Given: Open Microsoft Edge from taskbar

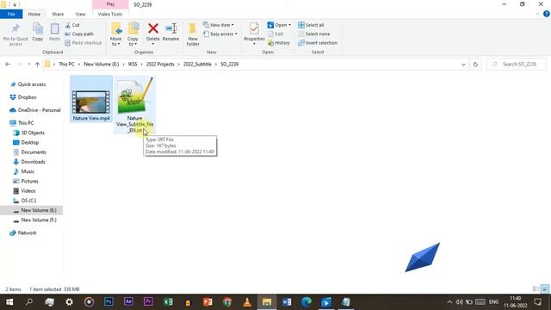Looking at the screenshot, I should pyautogui.click(x=306, y=302).
